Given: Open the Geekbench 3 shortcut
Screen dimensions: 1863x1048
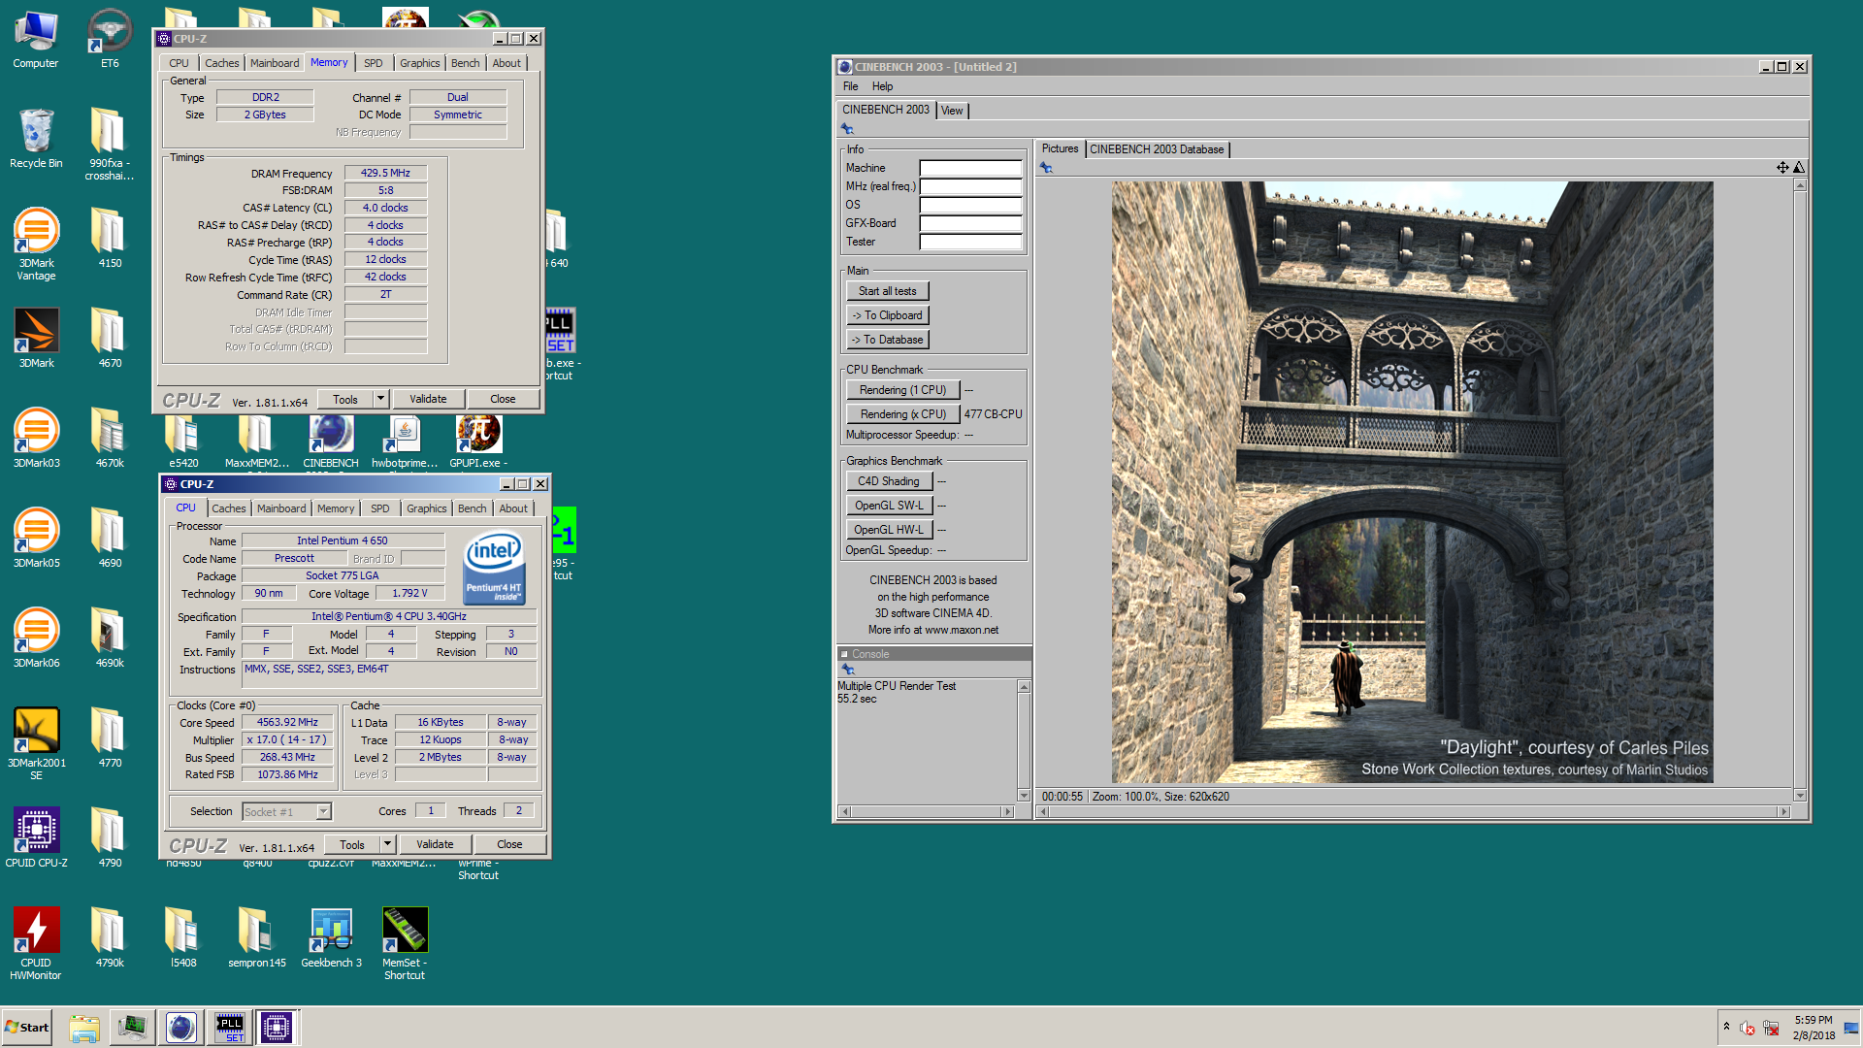Looking at the screenshot, I should pos(331,938).
